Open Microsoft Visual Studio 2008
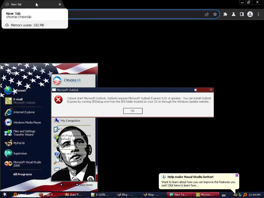 pyautogui.click(x=23, y=164)
